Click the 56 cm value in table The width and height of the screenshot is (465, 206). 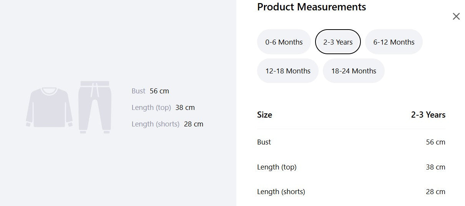coord(435,142)
